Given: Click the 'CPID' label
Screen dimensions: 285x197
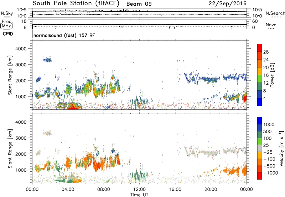Looking at the screenshot, I should pos(8,34).
